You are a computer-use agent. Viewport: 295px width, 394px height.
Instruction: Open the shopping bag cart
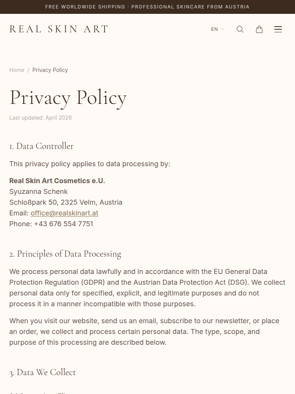(x=259, y=29)
